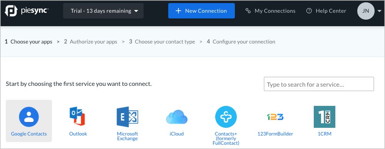Click the Microsoft Exchange label

pos(127,136)
